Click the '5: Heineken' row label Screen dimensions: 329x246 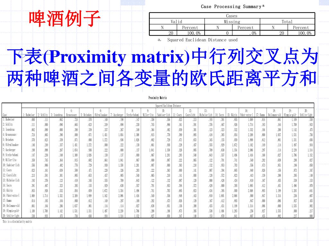(8, 140)
